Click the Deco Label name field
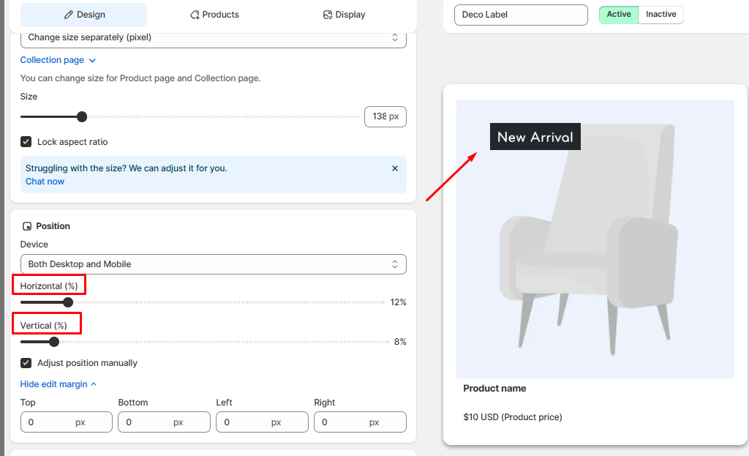The height and width of the screenshot is (456, 749). pyautogui.click(x=520, y=15)
